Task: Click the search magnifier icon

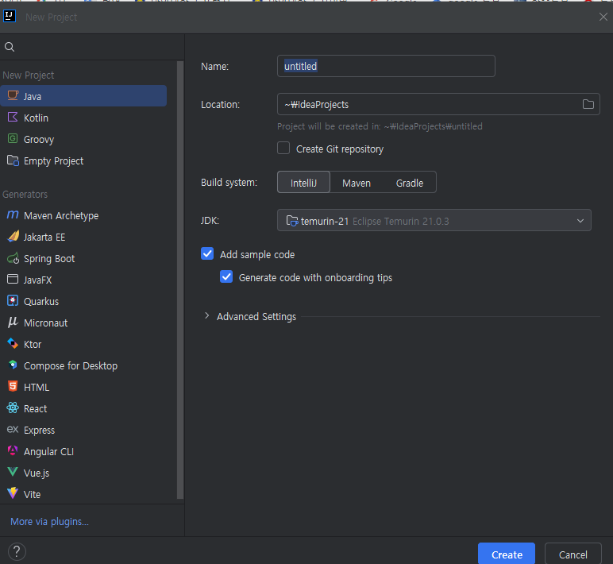Action: tap(10, 48)
